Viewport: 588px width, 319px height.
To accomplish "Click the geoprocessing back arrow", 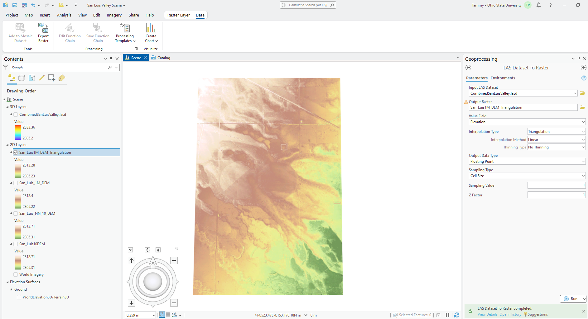I will [468, 68].
